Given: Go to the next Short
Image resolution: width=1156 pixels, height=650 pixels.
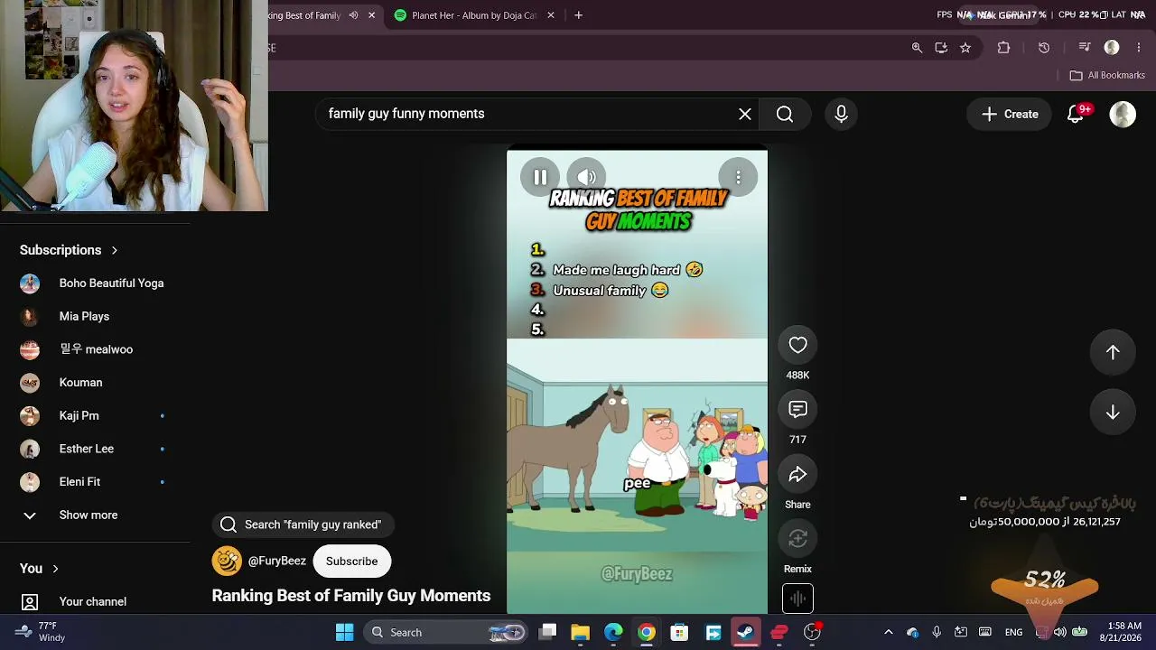Looking at the screenshot, I should pyautogui.click(x=1113, y=413).
